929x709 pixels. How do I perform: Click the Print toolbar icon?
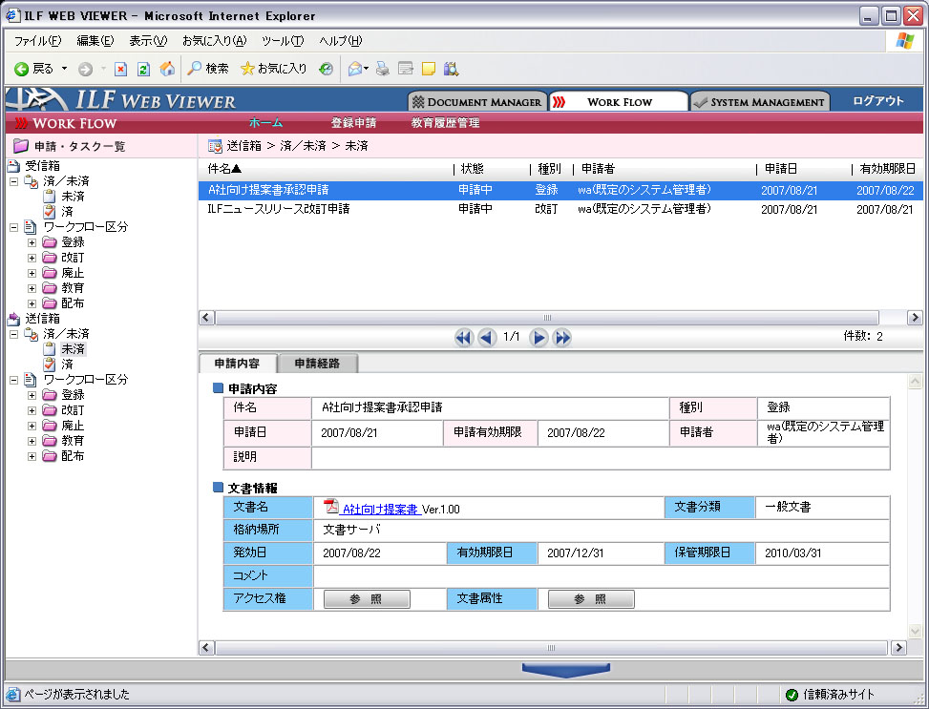[x=383, y=70]
